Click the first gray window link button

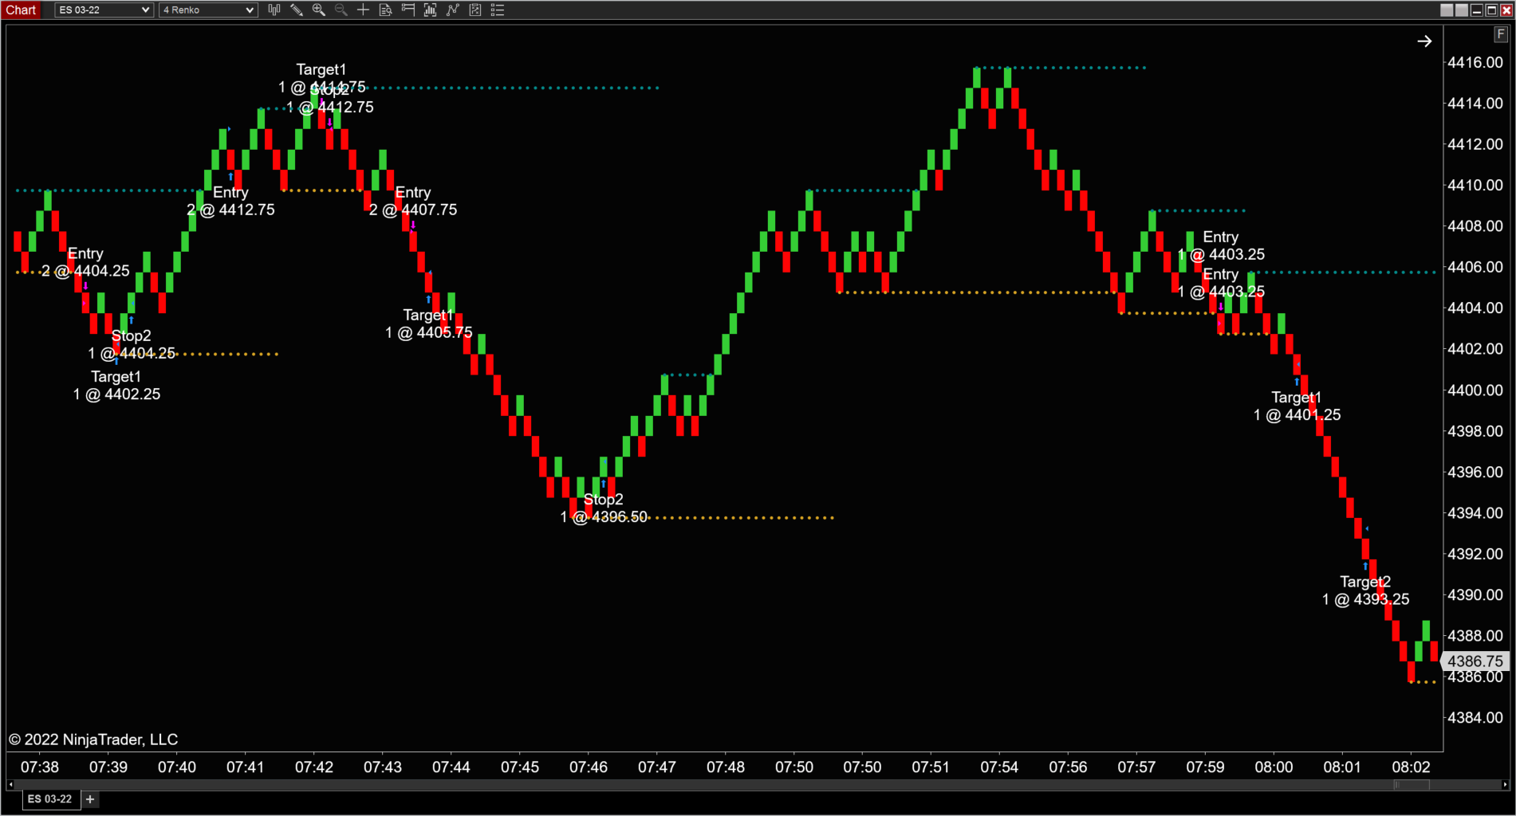pos(1447,10)
